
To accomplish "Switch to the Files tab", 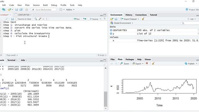I will (113, 59).
